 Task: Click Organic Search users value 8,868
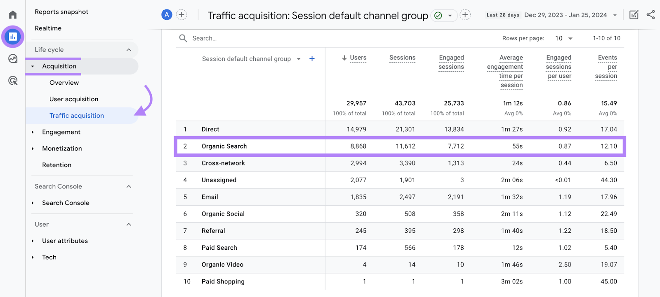point(358,146)
